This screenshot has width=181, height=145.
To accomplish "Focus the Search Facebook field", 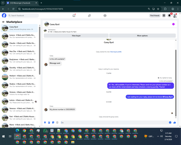I will pos(23,16).
